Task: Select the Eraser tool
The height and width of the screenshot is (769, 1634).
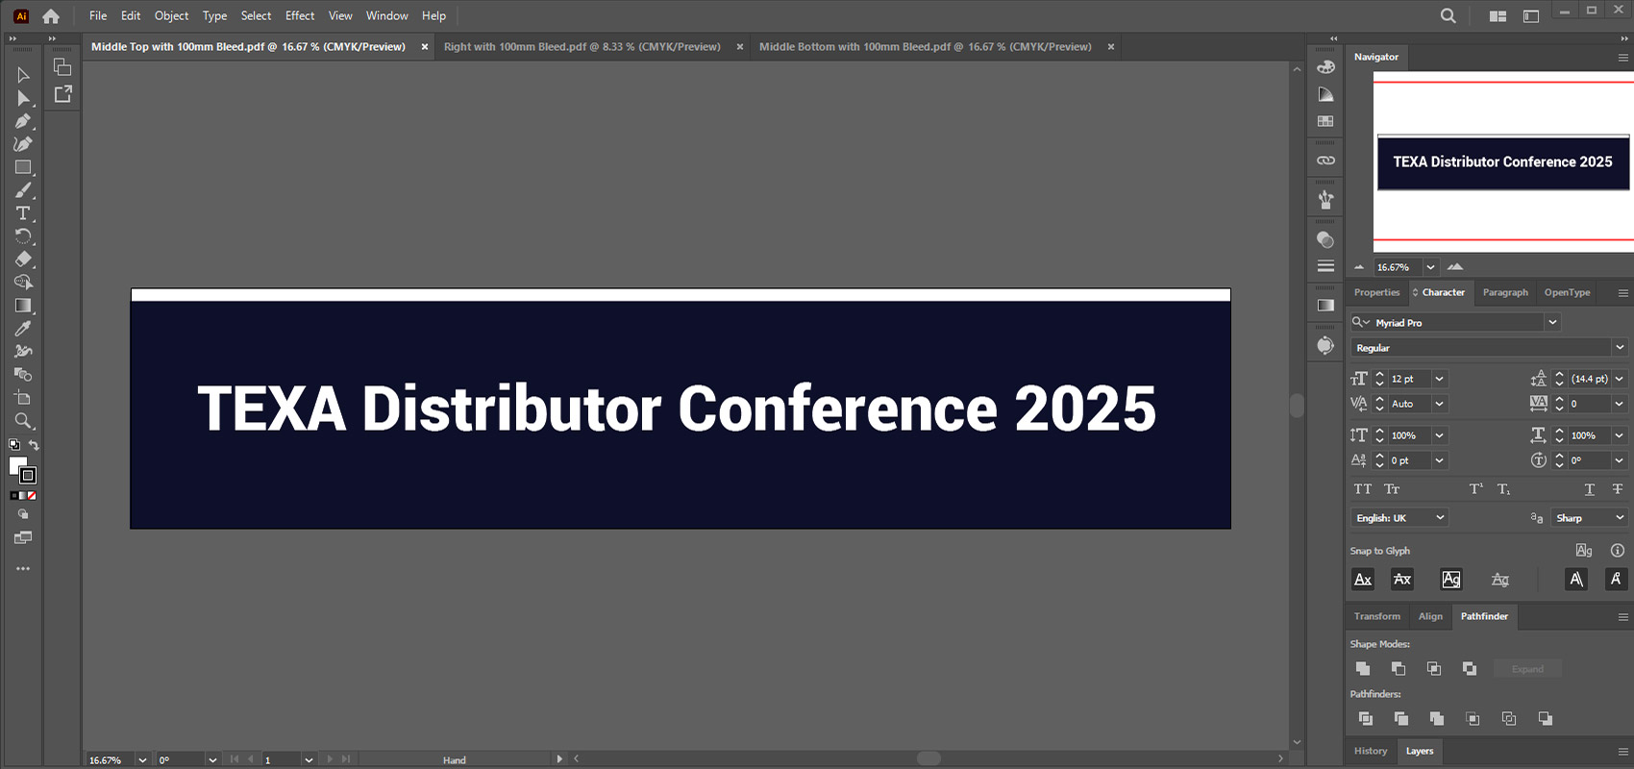Action: coord(23,260)
